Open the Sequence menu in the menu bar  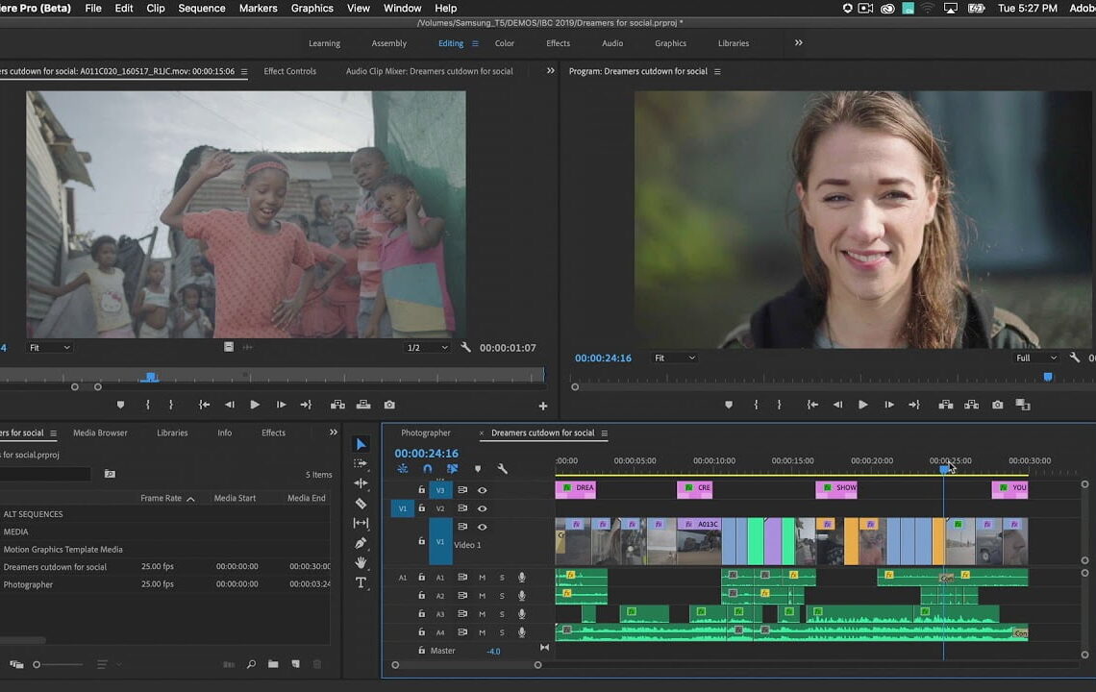201,9
